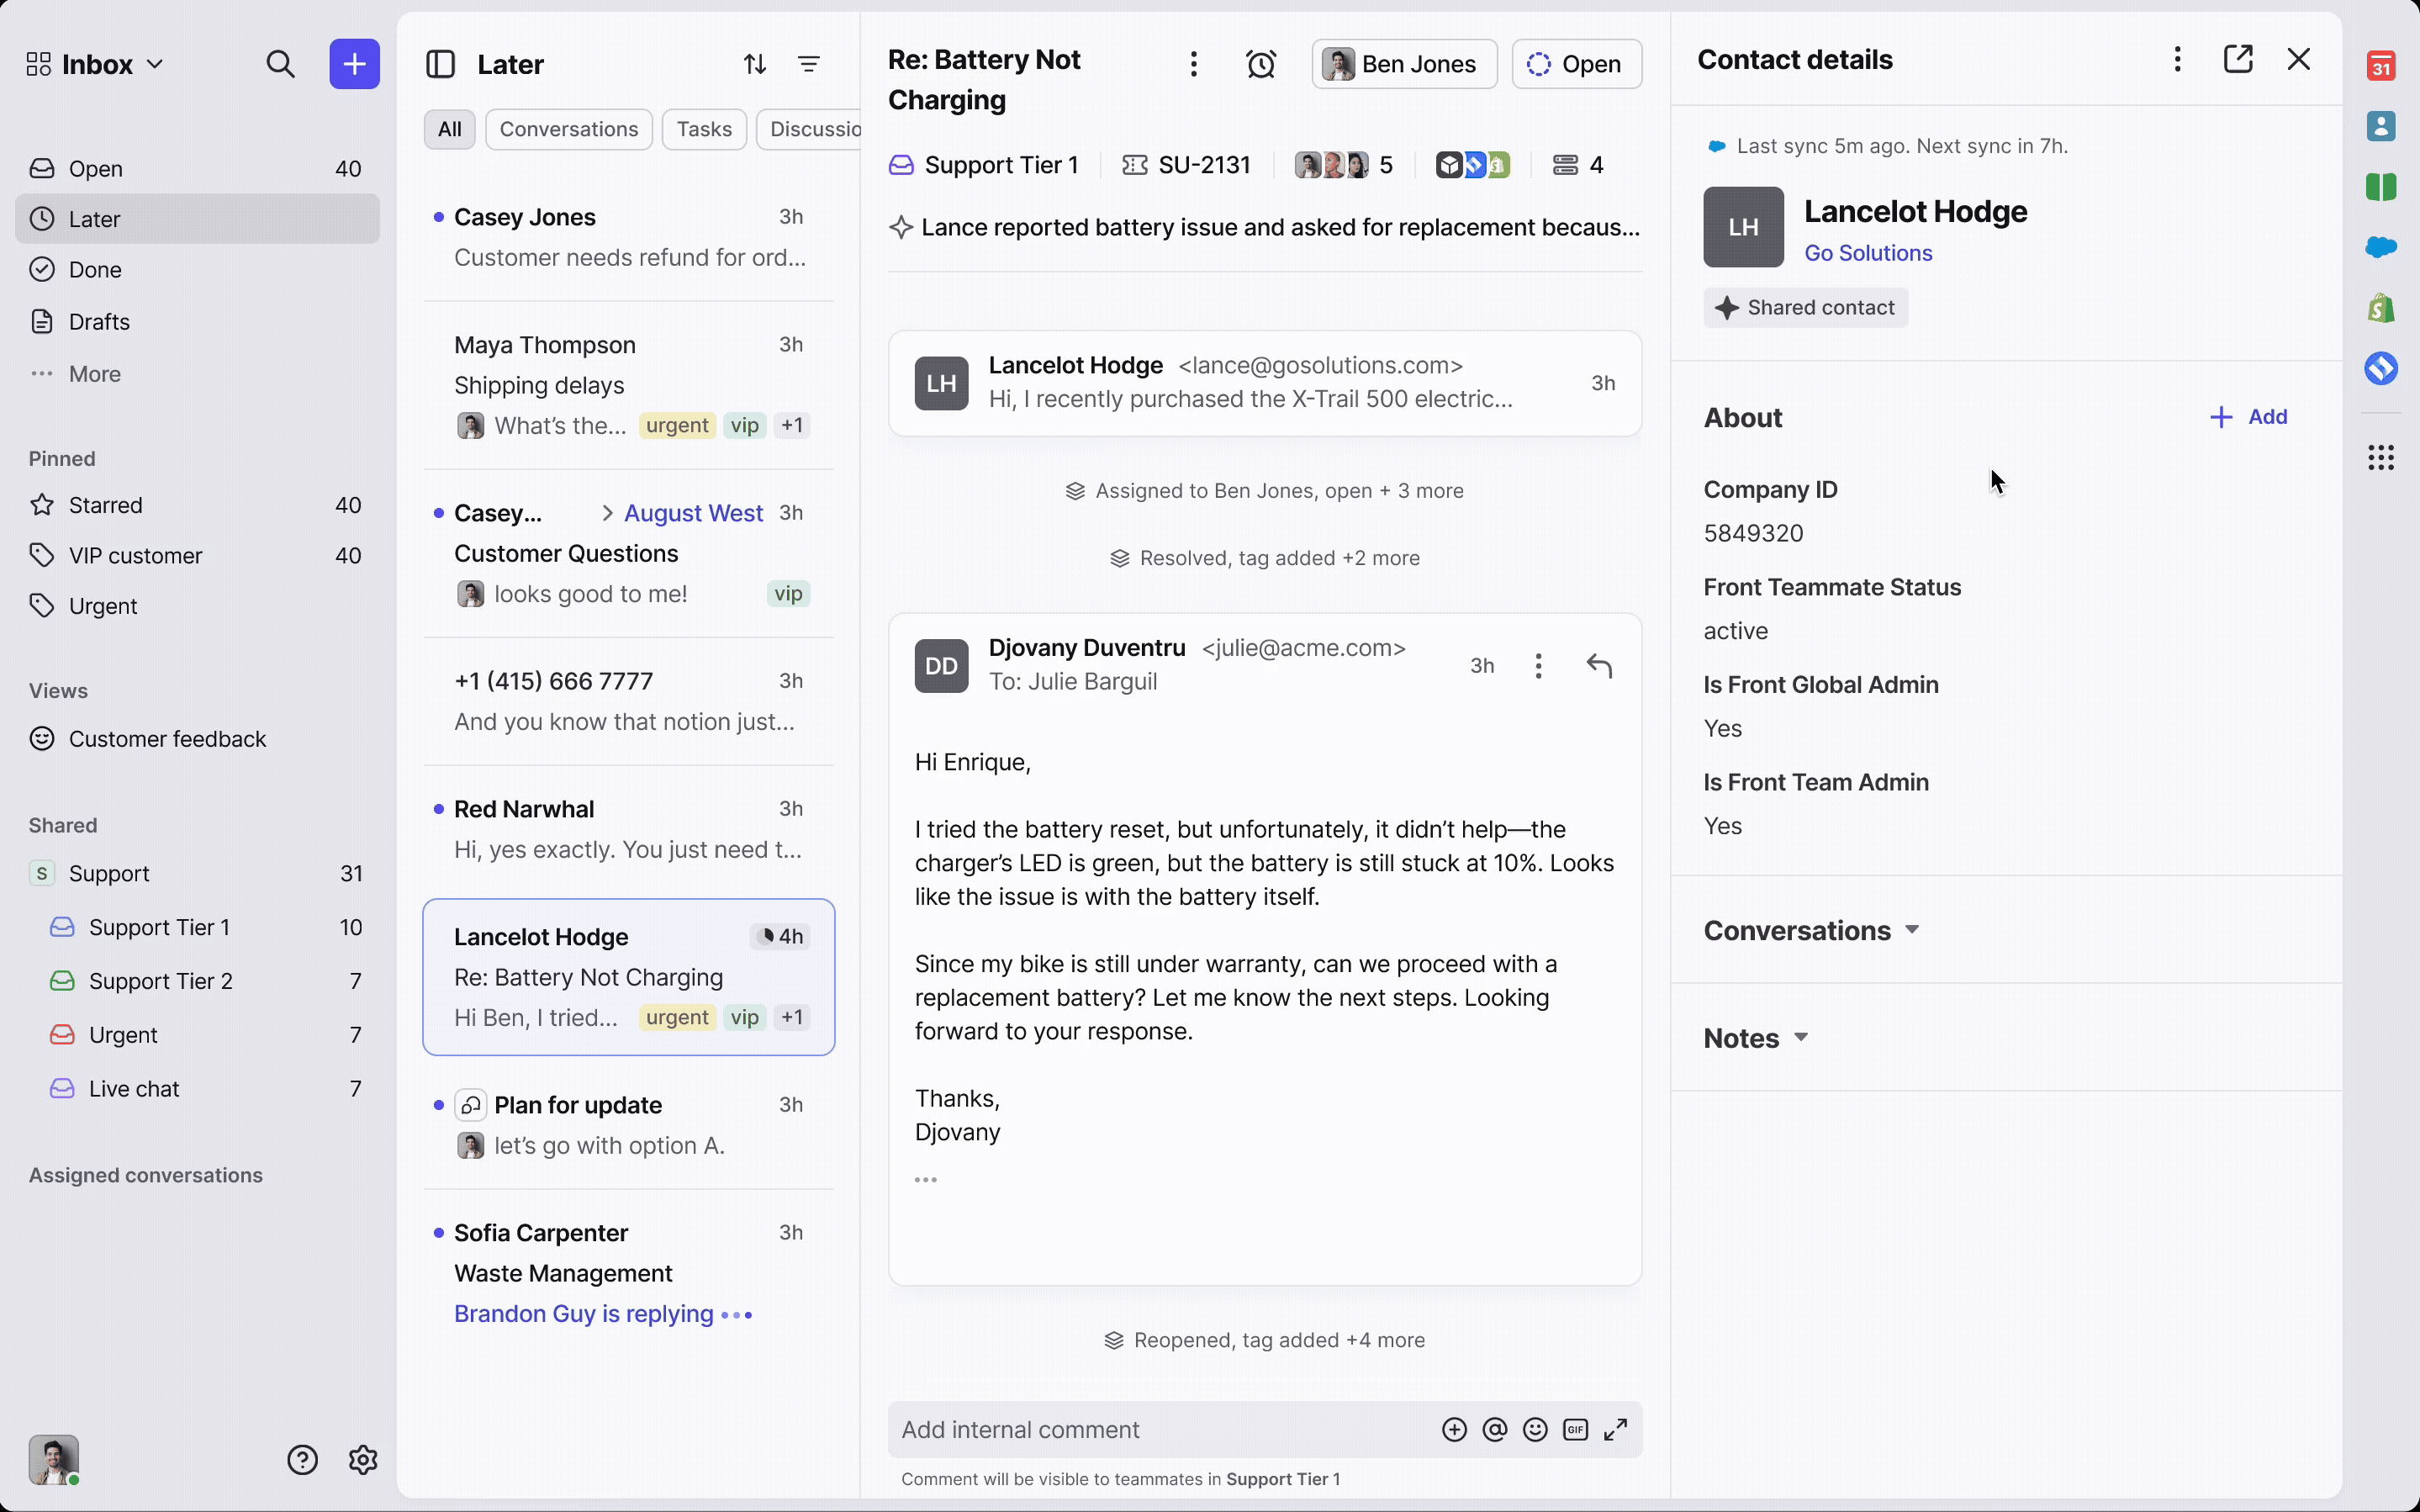Open the filter list icon
Viewport: 2420px width, 1512px height.
point(809,64)
